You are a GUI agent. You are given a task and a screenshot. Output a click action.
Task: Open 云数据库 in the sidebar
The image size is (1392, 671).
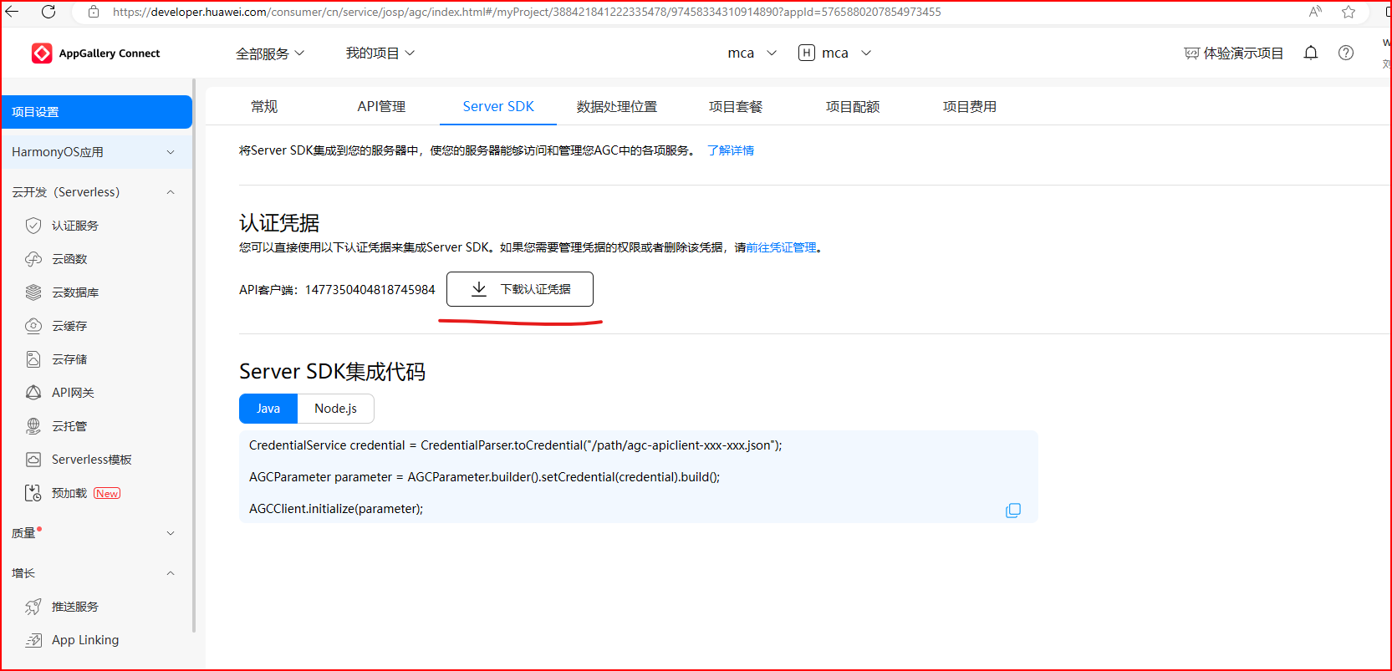[x=75, y=292]
